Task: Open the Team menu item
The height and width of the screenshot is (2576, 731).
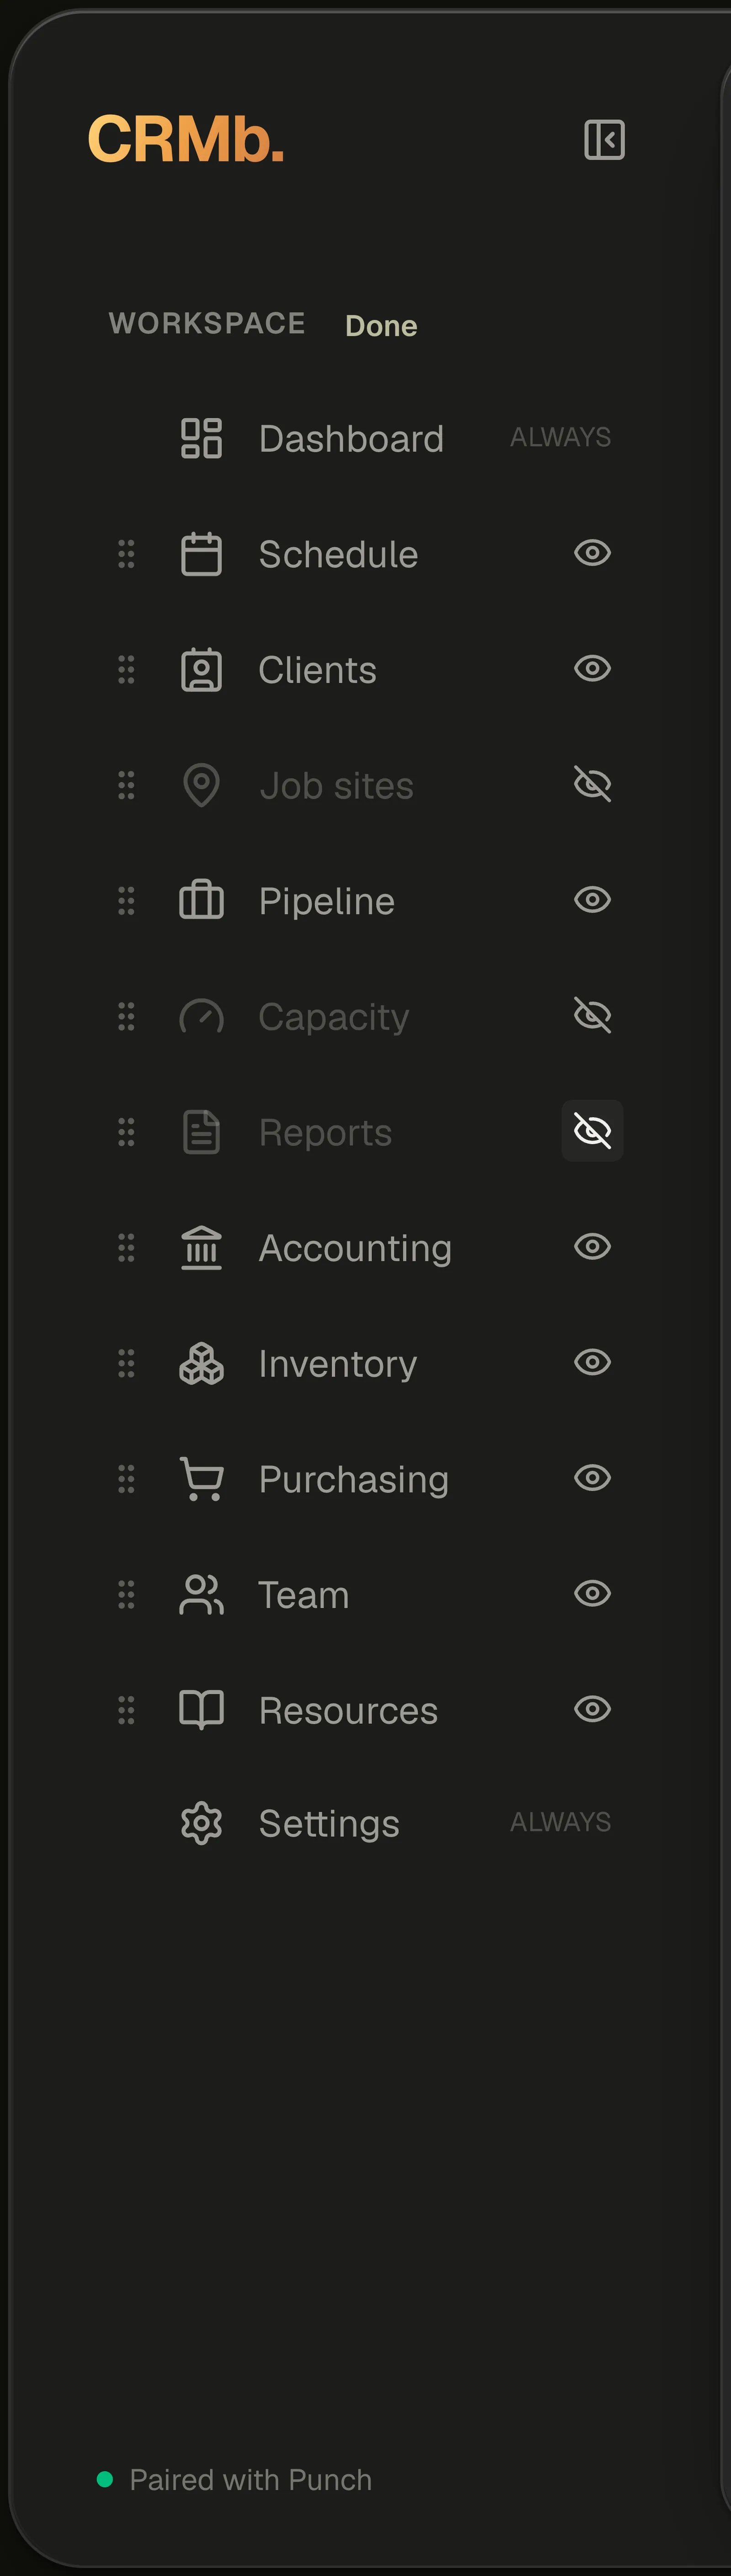Action: click(304, 1595)
